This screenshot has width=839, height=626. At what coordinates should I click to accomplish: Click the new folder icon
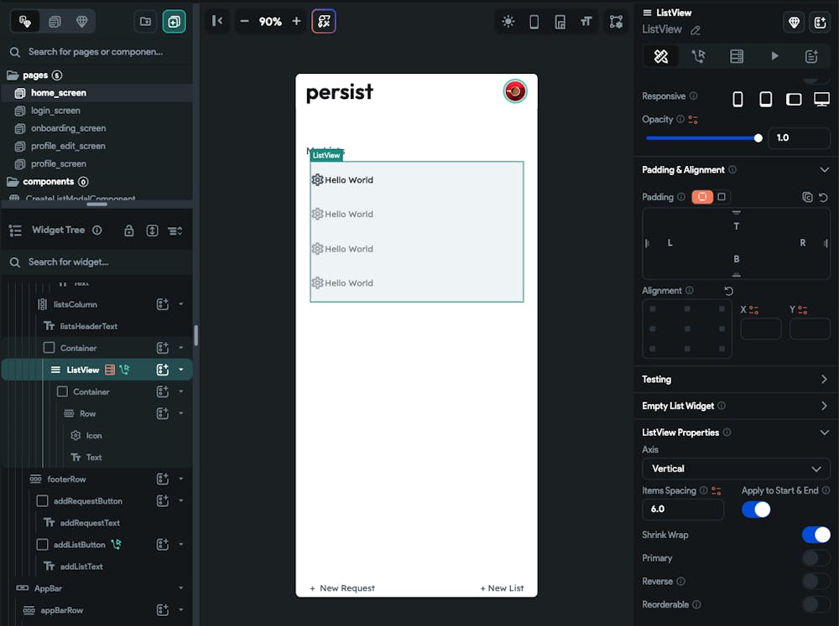click(x=145, y=22)
